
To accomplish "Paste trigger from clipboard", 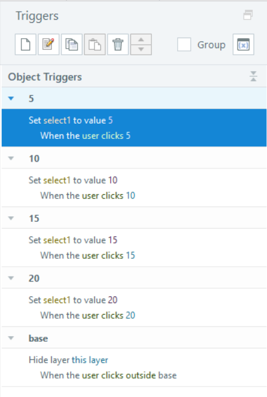I will [x=95, y=45].
